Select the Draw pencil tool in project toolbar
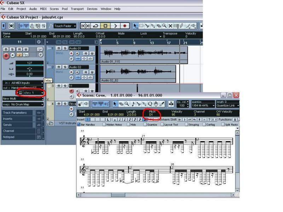Screen dimensions: 283x212 (182, 26)
